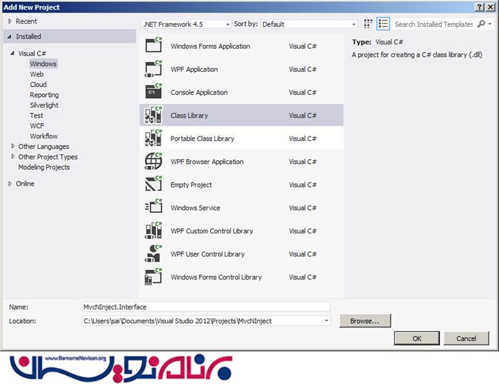Select the Windows Forms Application template icon
Screen dimensions: 499x384
(153, 46)
